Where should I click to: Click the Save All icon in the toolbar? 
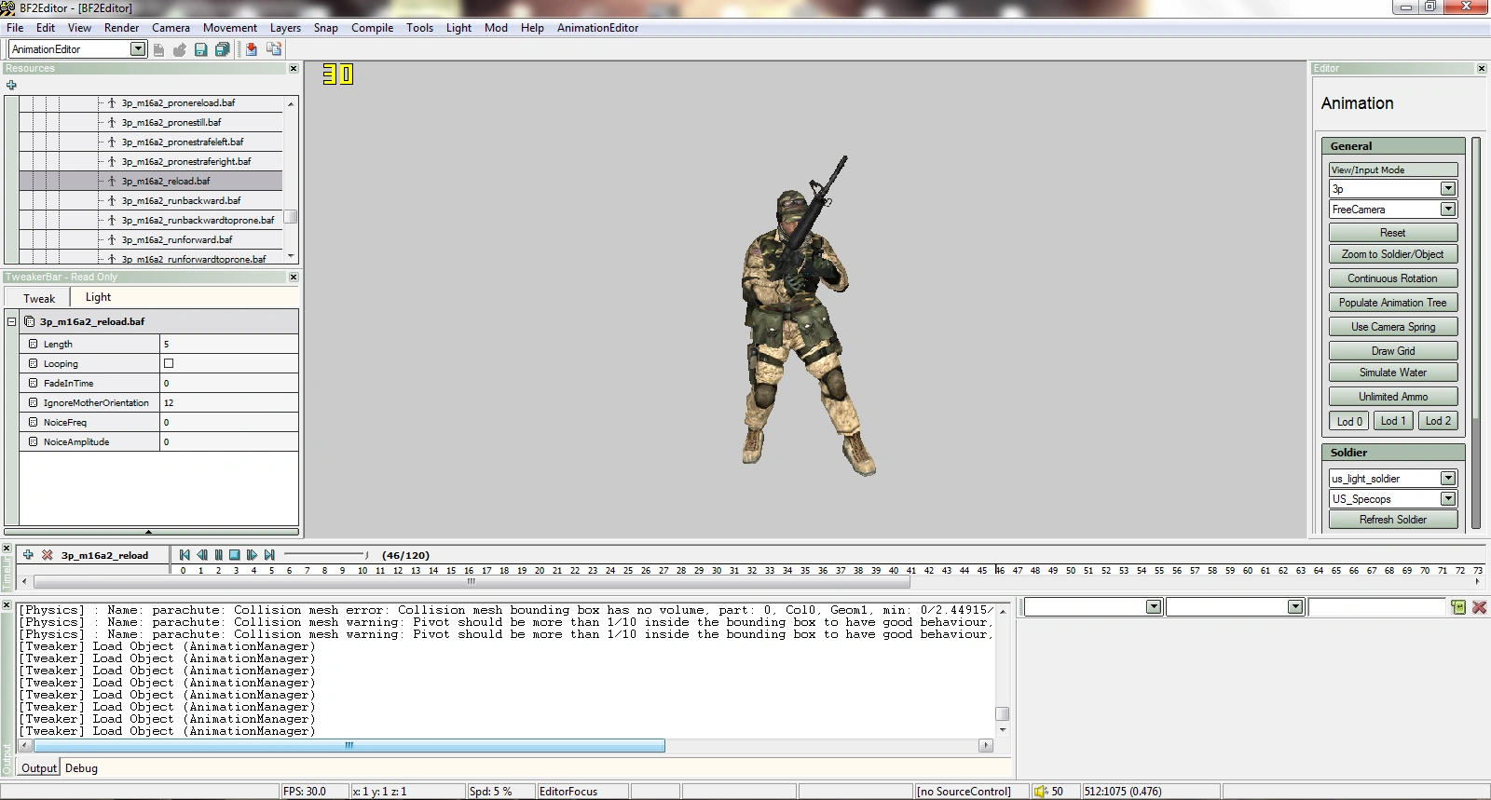222,49
